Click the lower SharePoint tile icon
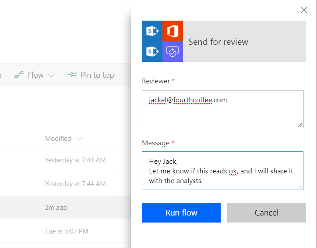This screenshot has height=248, width=317. pos(152,52)
